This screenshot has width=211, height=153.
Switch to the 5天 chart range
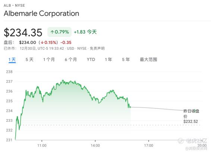pyautogui.click(x=29, y=59)
